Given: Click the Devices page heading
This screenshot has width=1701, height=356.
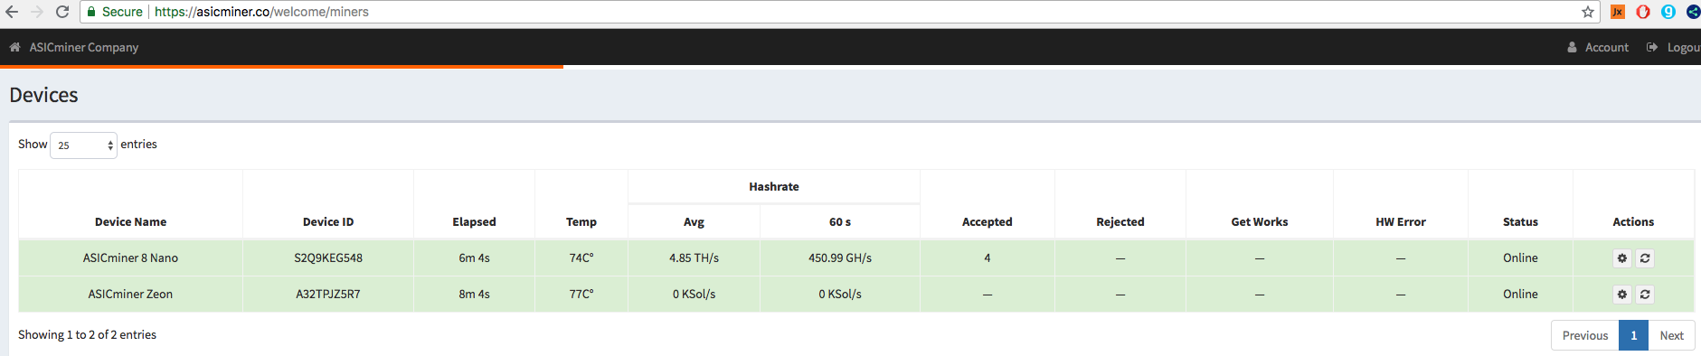Looking at the screenshot, I should [43, 95].
